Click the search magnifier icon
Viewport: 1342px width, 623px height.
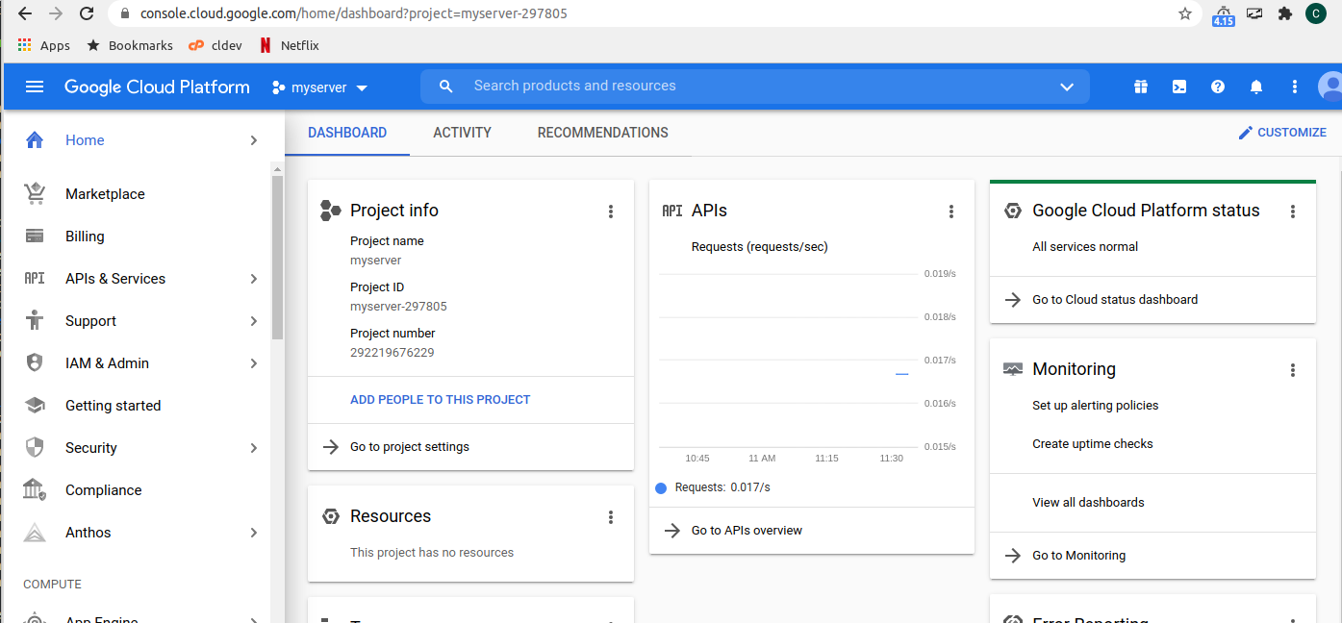click(445, 87)
